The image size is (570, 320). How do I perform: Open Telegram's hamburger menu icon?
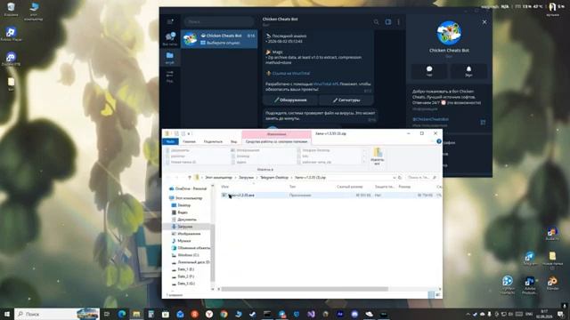pyautogui.click(x=170, y=21)
